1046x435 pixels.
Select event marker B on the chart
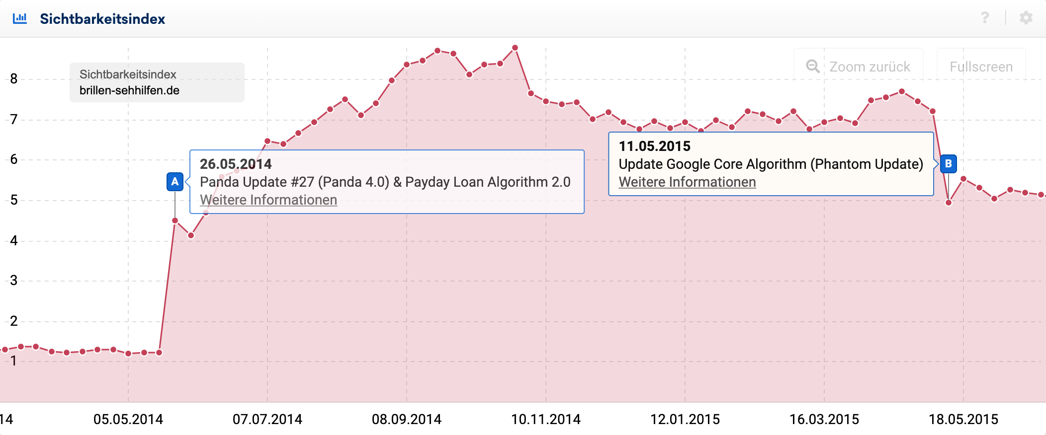click(x=949, y=163)
